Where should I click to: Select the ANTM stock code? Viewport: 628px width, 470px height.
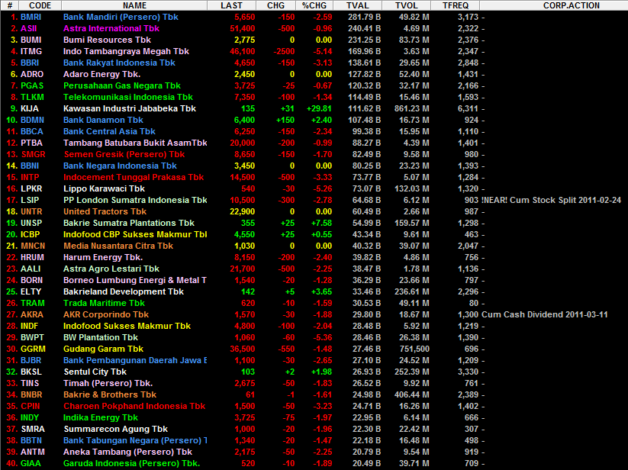click(33, 452)
